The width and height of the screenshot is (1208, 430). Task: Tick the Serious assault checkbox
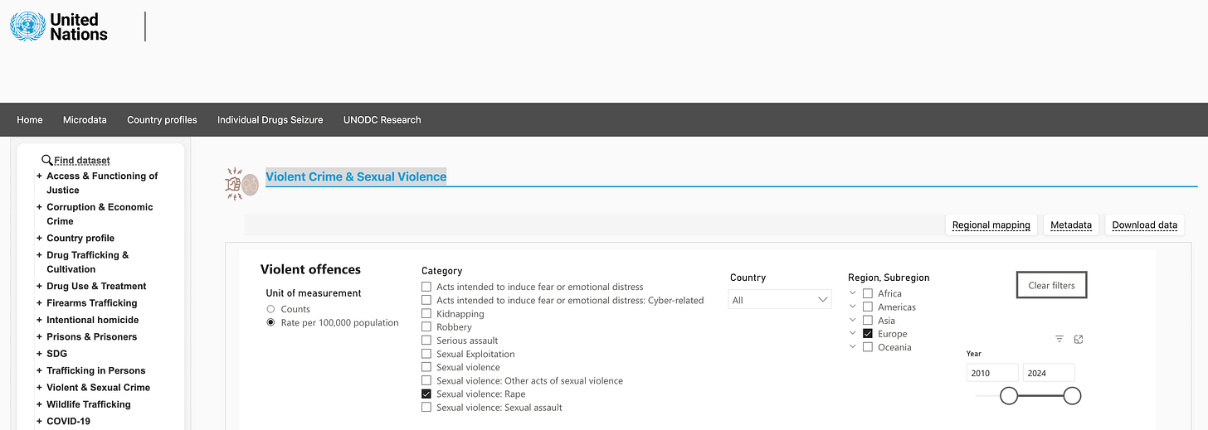tap(426, 341)
